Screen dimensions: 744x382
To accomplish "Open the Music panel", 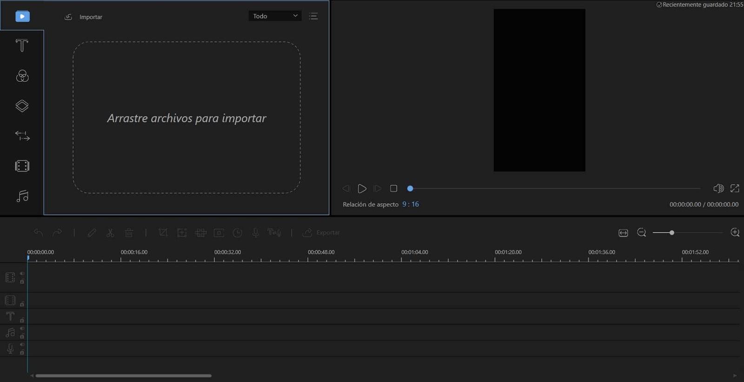I will (x=22, y=196).
